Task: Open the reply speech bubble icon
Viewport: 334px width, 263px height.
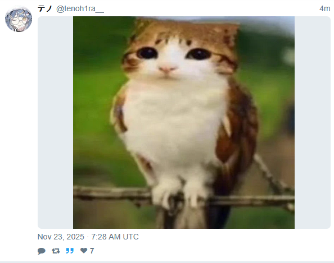Action: (42, 251)
